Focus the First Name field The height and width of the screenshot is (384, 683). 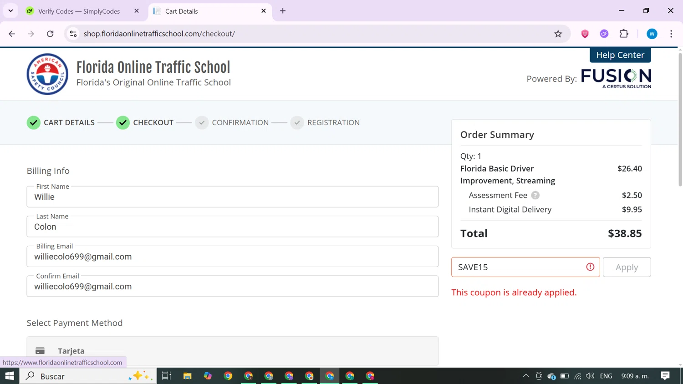pos(232,197)
